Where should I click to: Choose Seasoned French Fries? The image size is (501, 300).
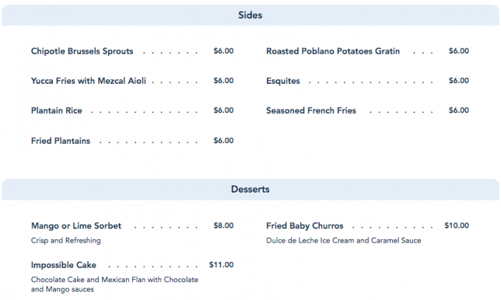(311, 111)
